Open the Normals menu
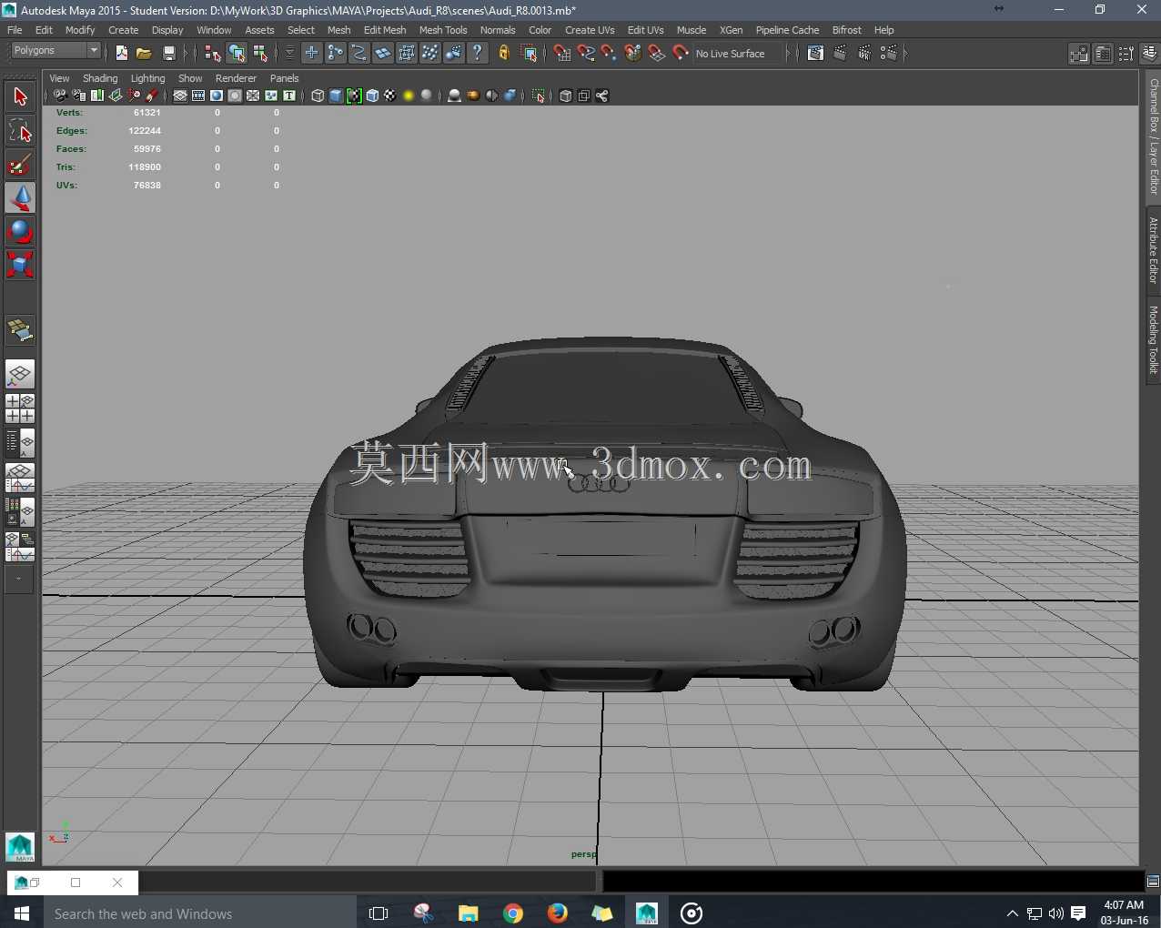 click(498, 30)
